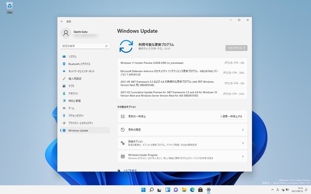The width and height of the screenshot is (311, 194).
Task: Click ダウンロード中 - 35% status text
Action: tap(234, 73)
